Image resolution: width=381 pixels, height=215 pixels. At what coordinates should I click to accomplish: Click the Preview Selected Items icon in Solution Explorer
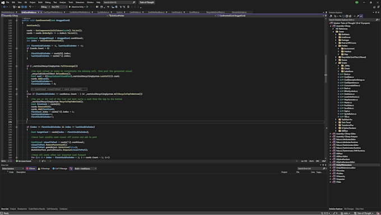coord(361,16)
